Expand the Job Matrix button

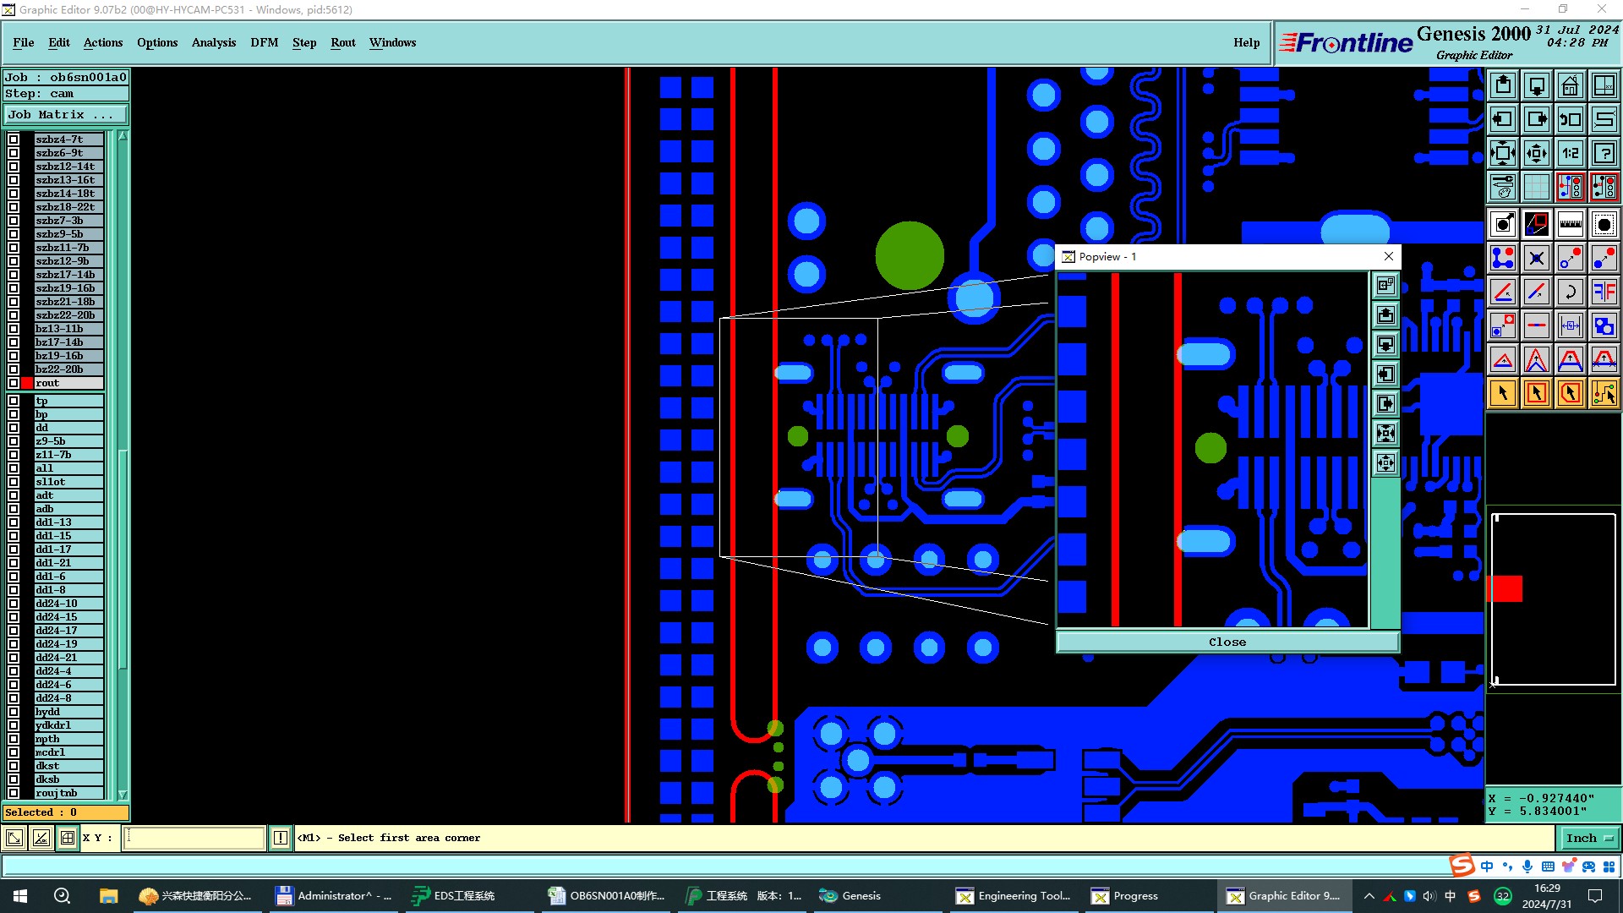click(x=65, y=115)
